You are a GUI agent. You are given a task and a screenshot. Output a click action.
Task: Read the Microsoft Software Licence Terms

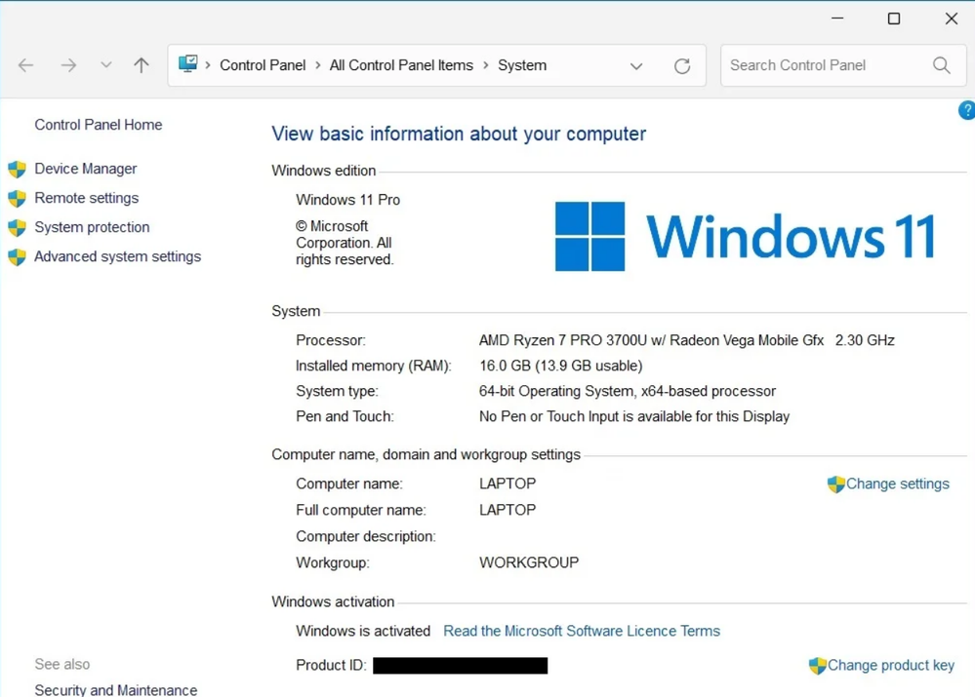[x=582, y=631]
